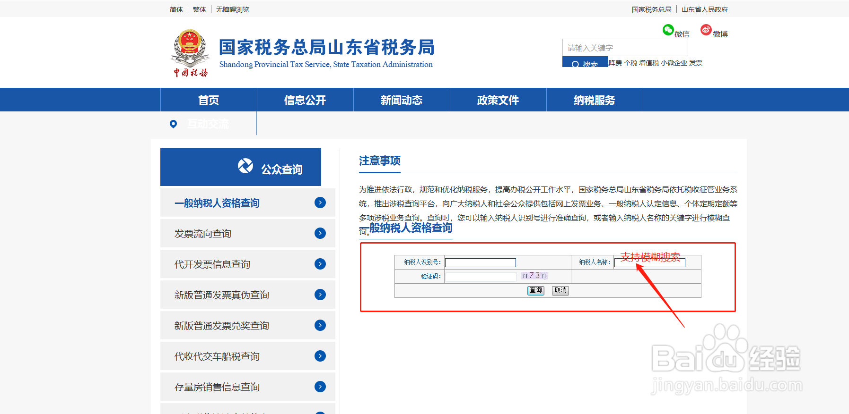849x414 pixels.
Task: Open the 山东省人民政府 link
Action: click(705, 9)
